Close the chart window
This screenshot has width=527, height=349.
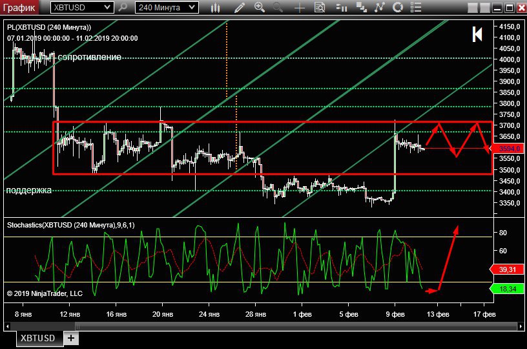point(521,8)
